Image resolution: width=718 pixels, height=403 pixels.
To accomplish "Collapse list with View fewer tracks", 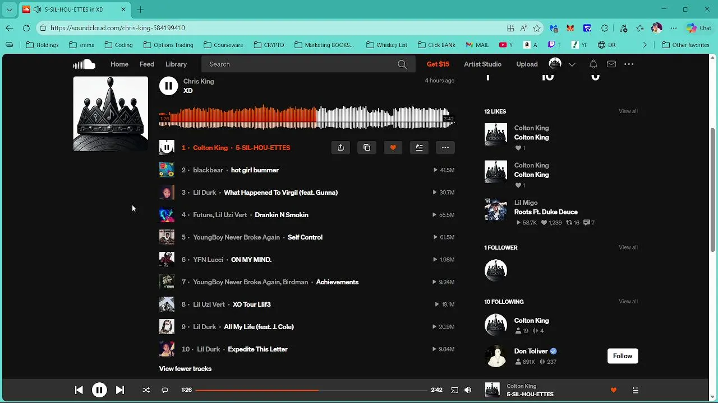I will pyautogui.click(x=185, y=369).
